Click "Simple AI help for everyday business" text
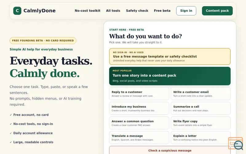The height and width of the screenshot is (154, 246). (x=41, y=49)
